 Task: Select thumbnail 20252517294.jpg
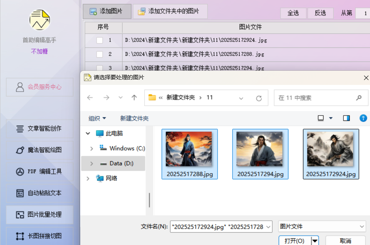pyautogui.click(x=260, y=154)
